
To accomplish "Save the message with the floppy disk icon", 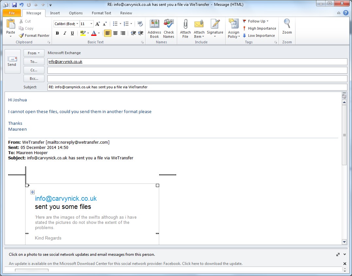I will click(14, 5).
